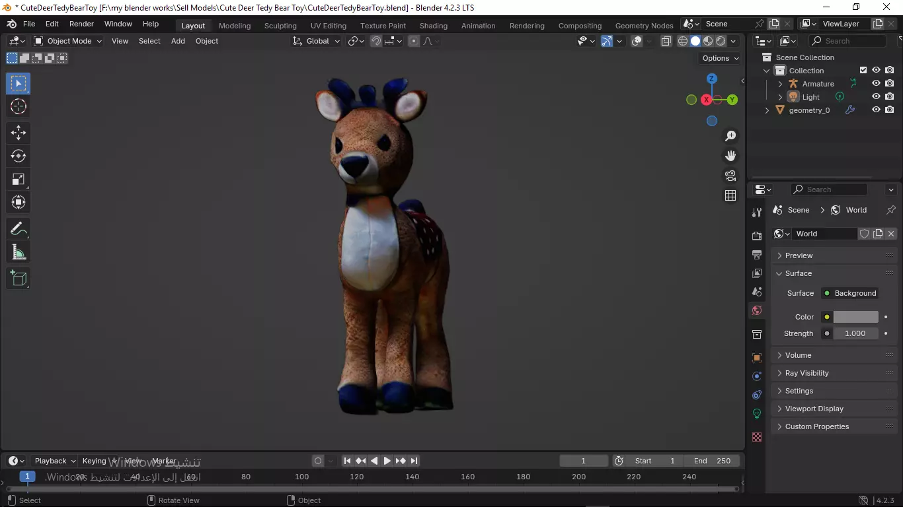903x507 pixels.
Task: Select the Transform tool
Action: [x=19, y=202]
